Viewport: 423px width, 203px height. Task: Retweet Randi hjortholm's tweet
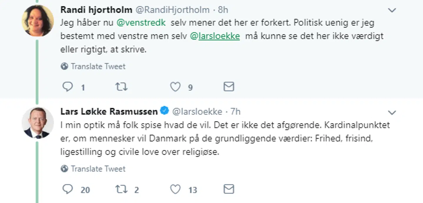121,87
